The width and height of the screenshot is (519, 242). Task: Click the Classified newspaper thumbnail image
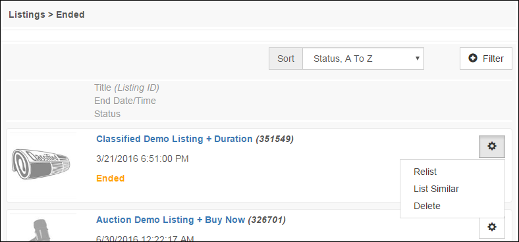pos(41,164)
